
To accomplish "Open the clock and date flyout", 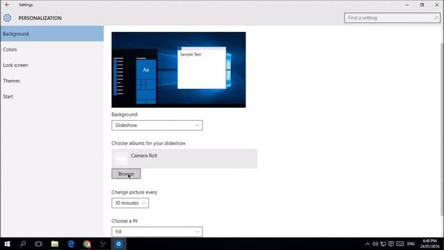I will (x=429, y=244).
